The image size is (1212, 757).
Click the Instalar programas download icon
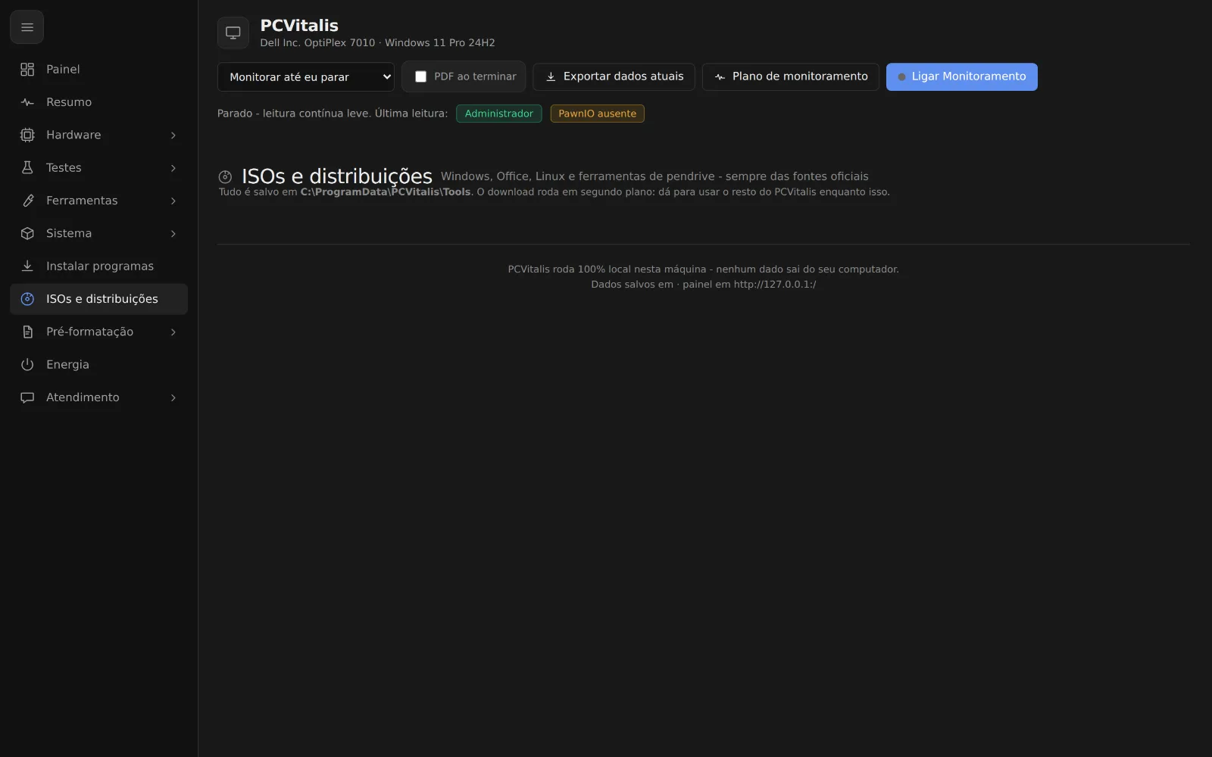[27, 266]
